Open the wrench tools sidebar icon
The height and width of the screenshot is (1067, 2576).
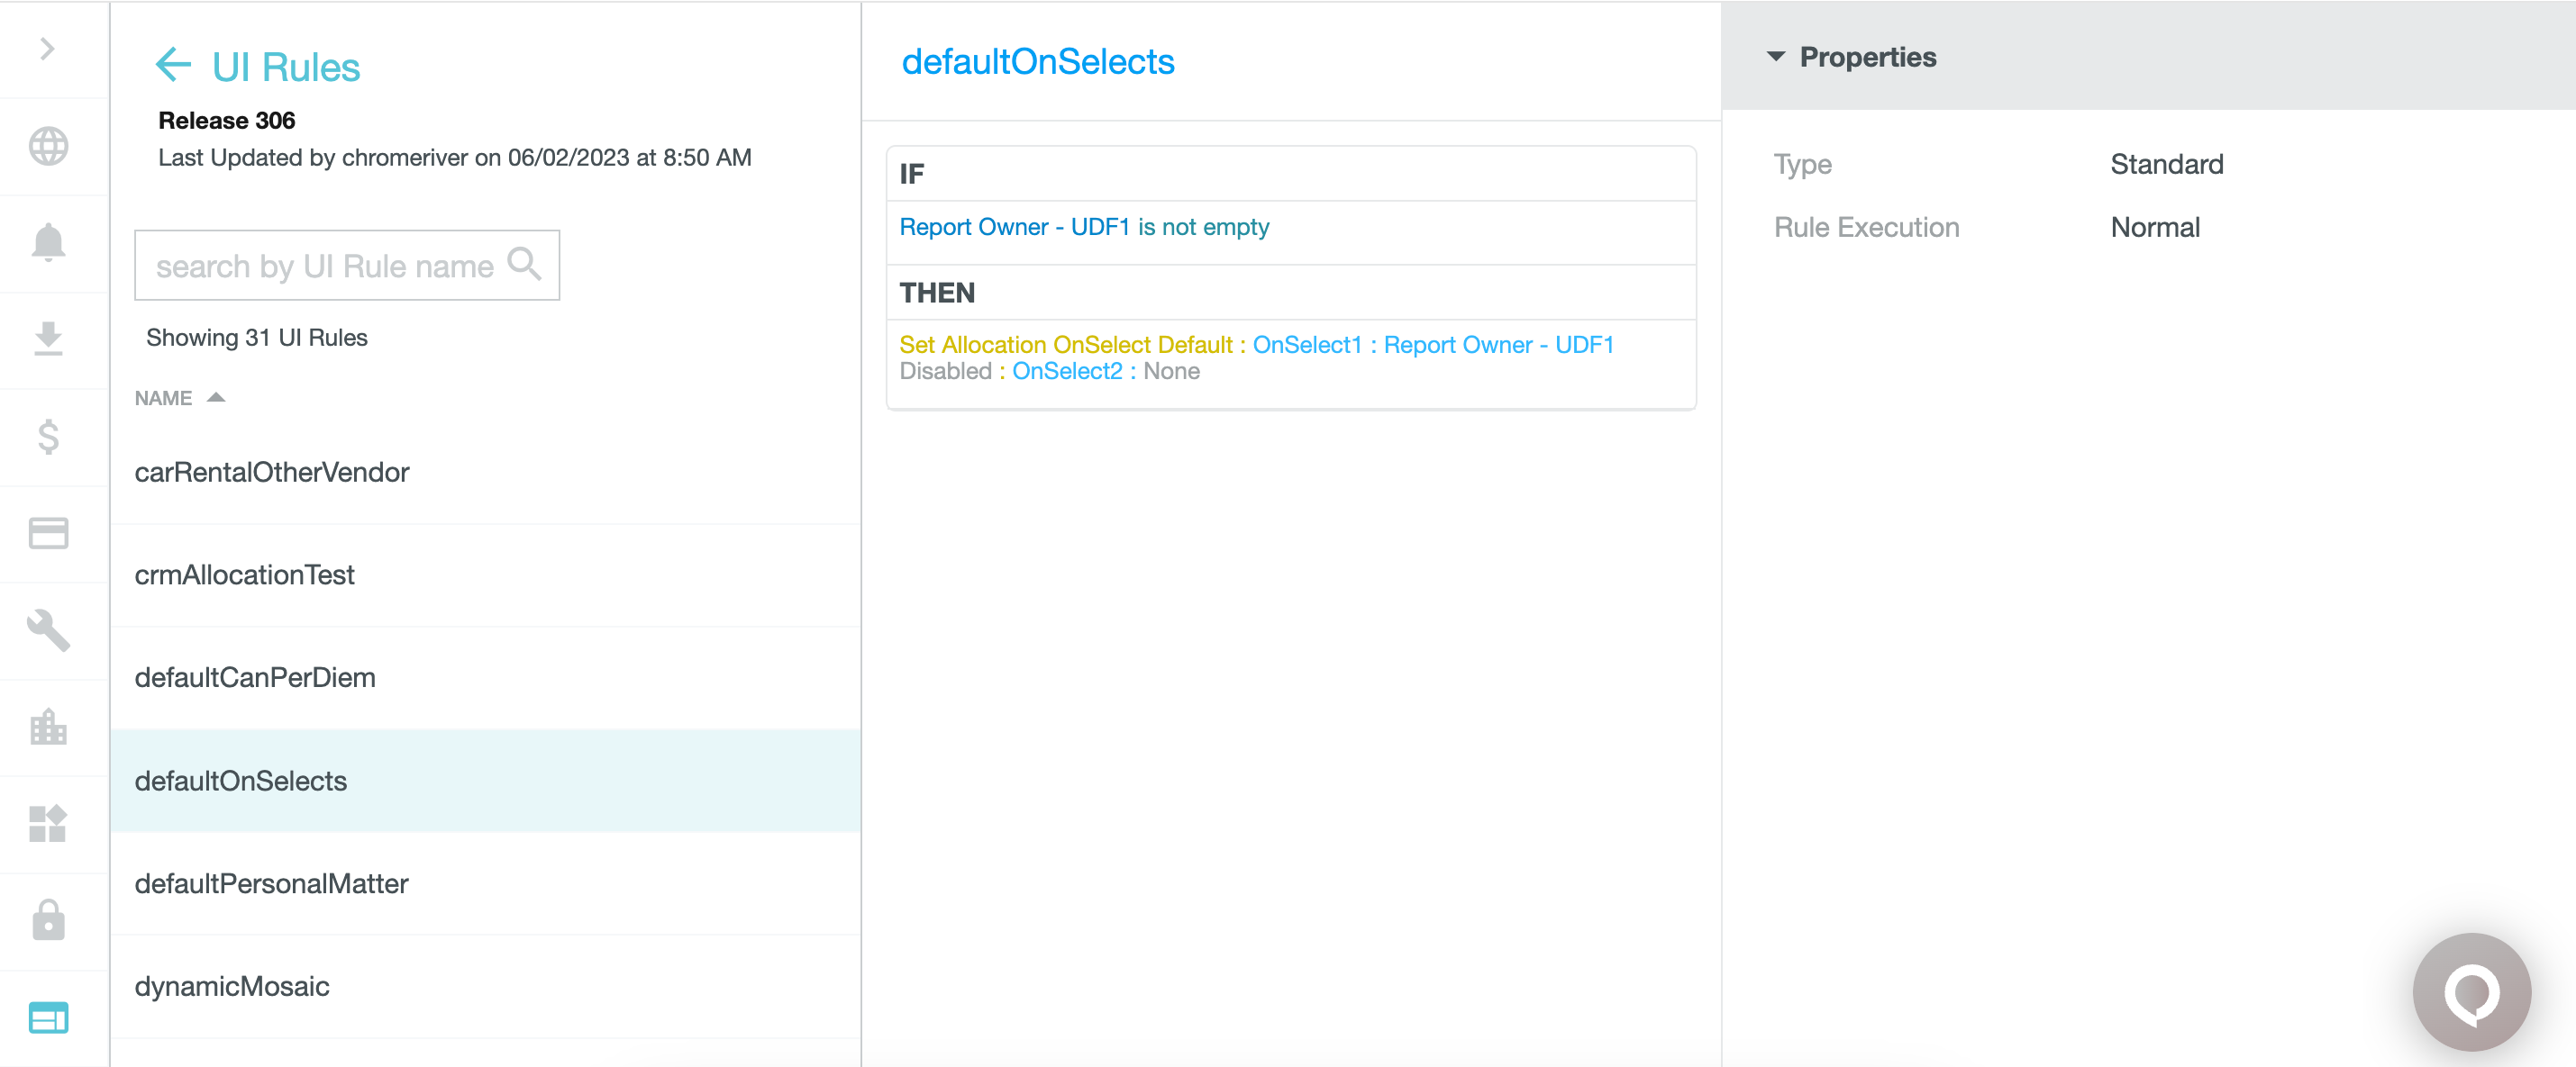point(48,630)
